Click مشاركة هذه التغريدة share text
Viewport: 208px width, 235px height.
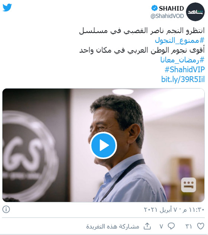(x=113, y=226)
